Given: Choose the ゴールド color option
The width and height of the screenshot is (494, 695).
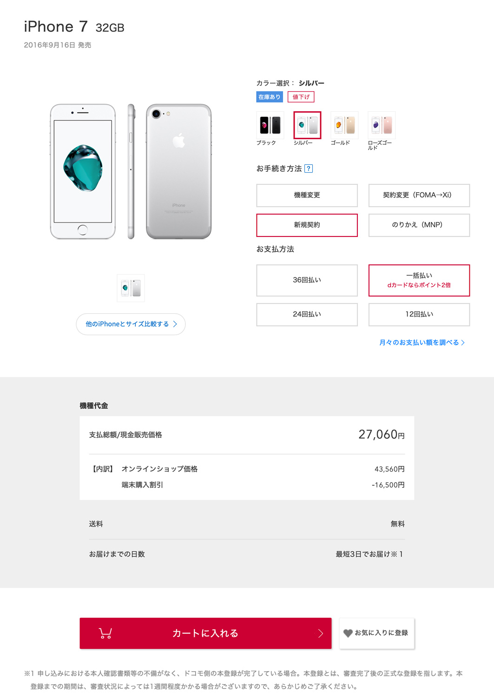Looking at the screenshot, I should click(x=344, y=125).
